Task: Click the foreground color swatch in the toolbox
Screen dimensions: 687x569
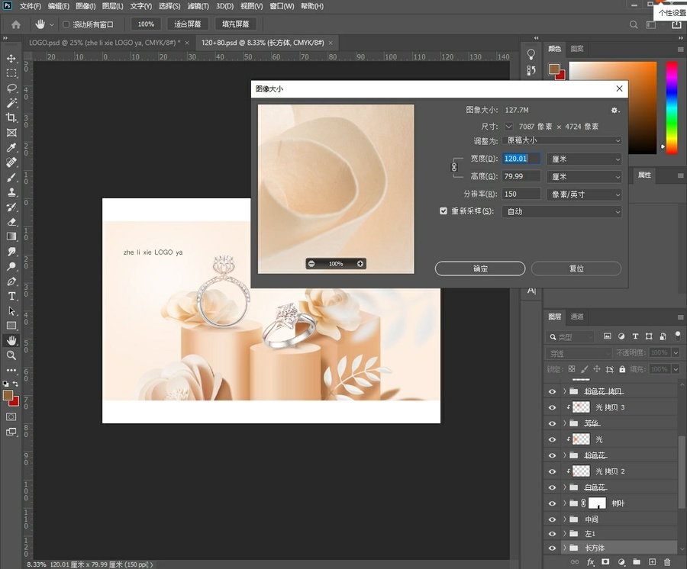Action: [x=8, y=396]
